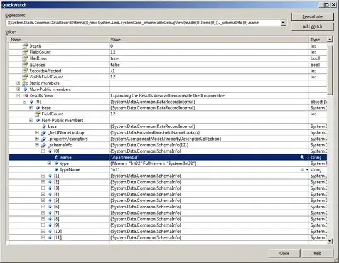
Task: Click the RecordsAffected property icon
Action: tap(25, 71)
